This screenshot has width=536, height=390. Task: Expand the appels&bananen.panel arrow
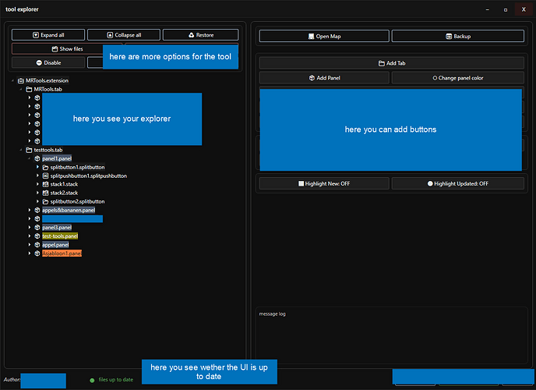[x=30, y=210]
